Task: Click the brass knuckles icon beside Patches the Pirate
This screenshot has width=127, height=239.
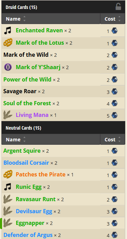Action: tap(8, 175)
